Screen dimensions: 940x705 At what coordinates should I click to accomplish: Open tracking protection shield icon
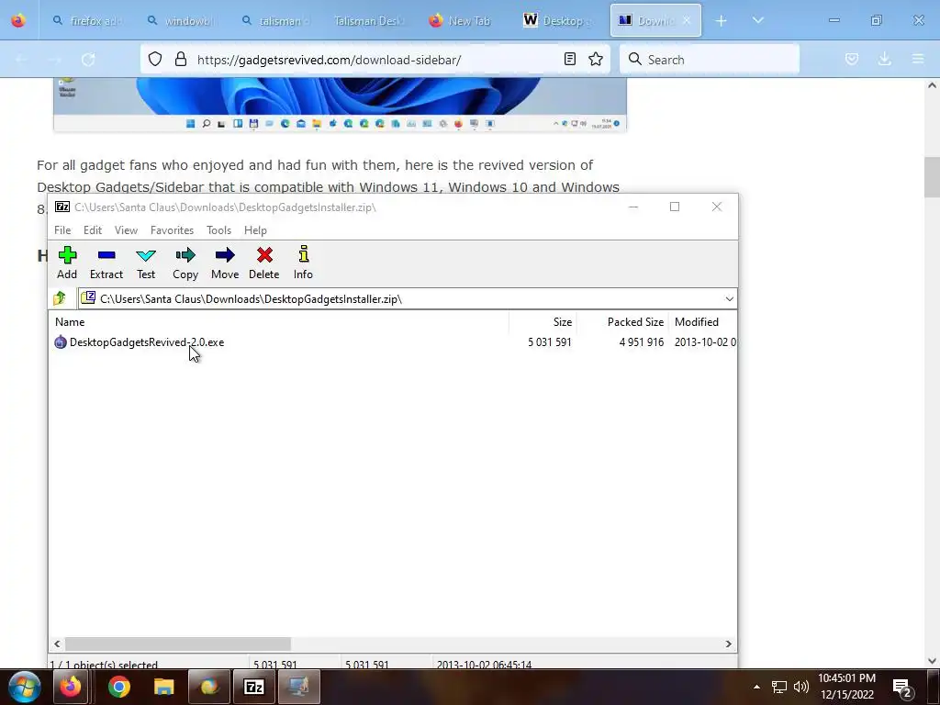pyautogui.click(x=155, y=59)
